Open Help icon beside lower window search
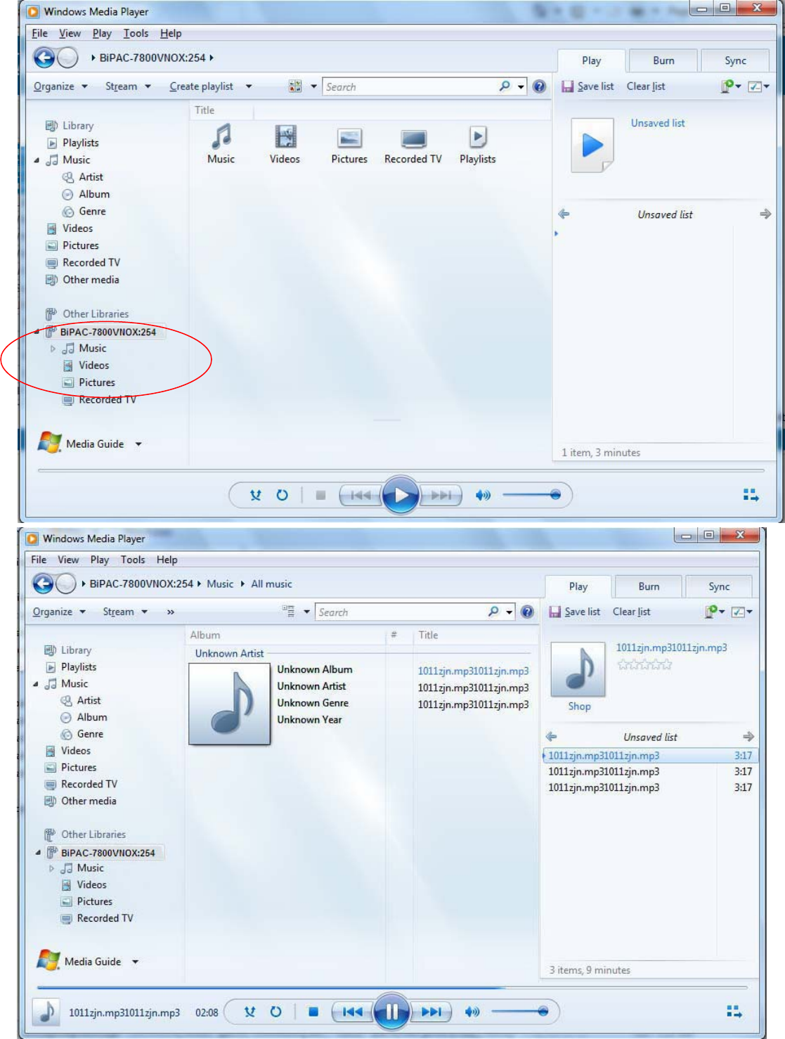This screenshot has width=785, height=1039. click(527, 612)
